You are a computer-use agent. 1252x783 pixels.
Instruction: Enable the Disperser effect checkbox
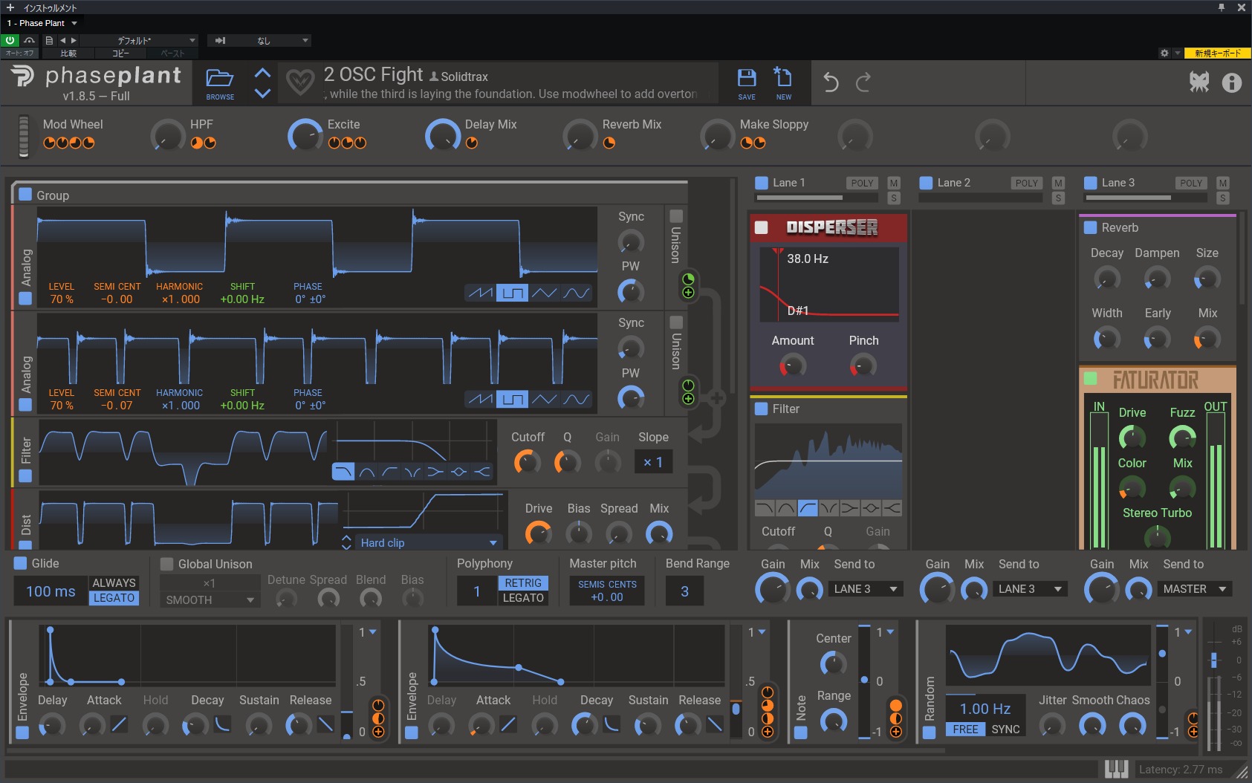762,227
